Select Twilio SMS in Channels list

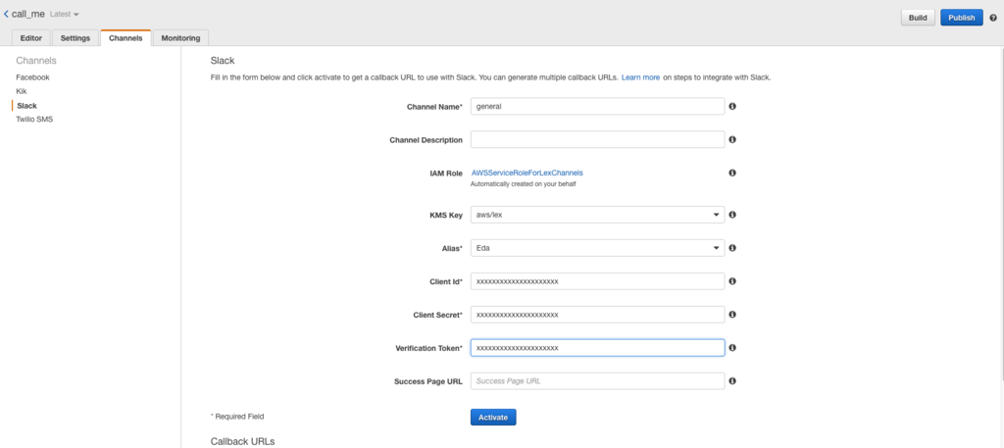pyautogui.click(x=34, y=119)
